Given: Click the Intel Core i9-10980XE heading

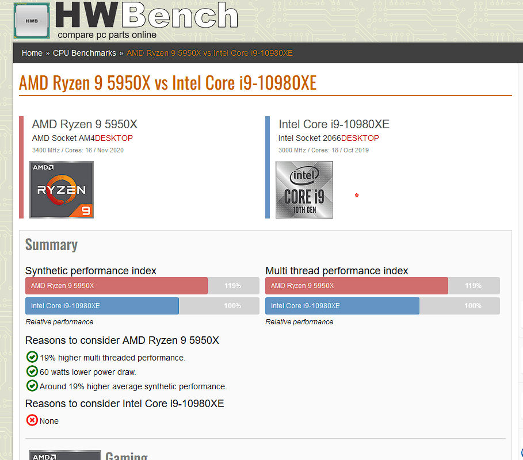Looking at the screenshot, I should tap(334, 124).
